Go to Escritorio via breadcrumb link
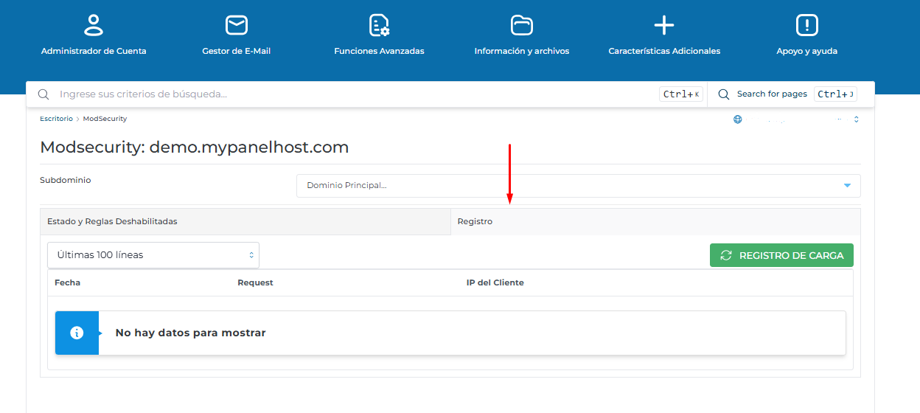 coord(56,119)
